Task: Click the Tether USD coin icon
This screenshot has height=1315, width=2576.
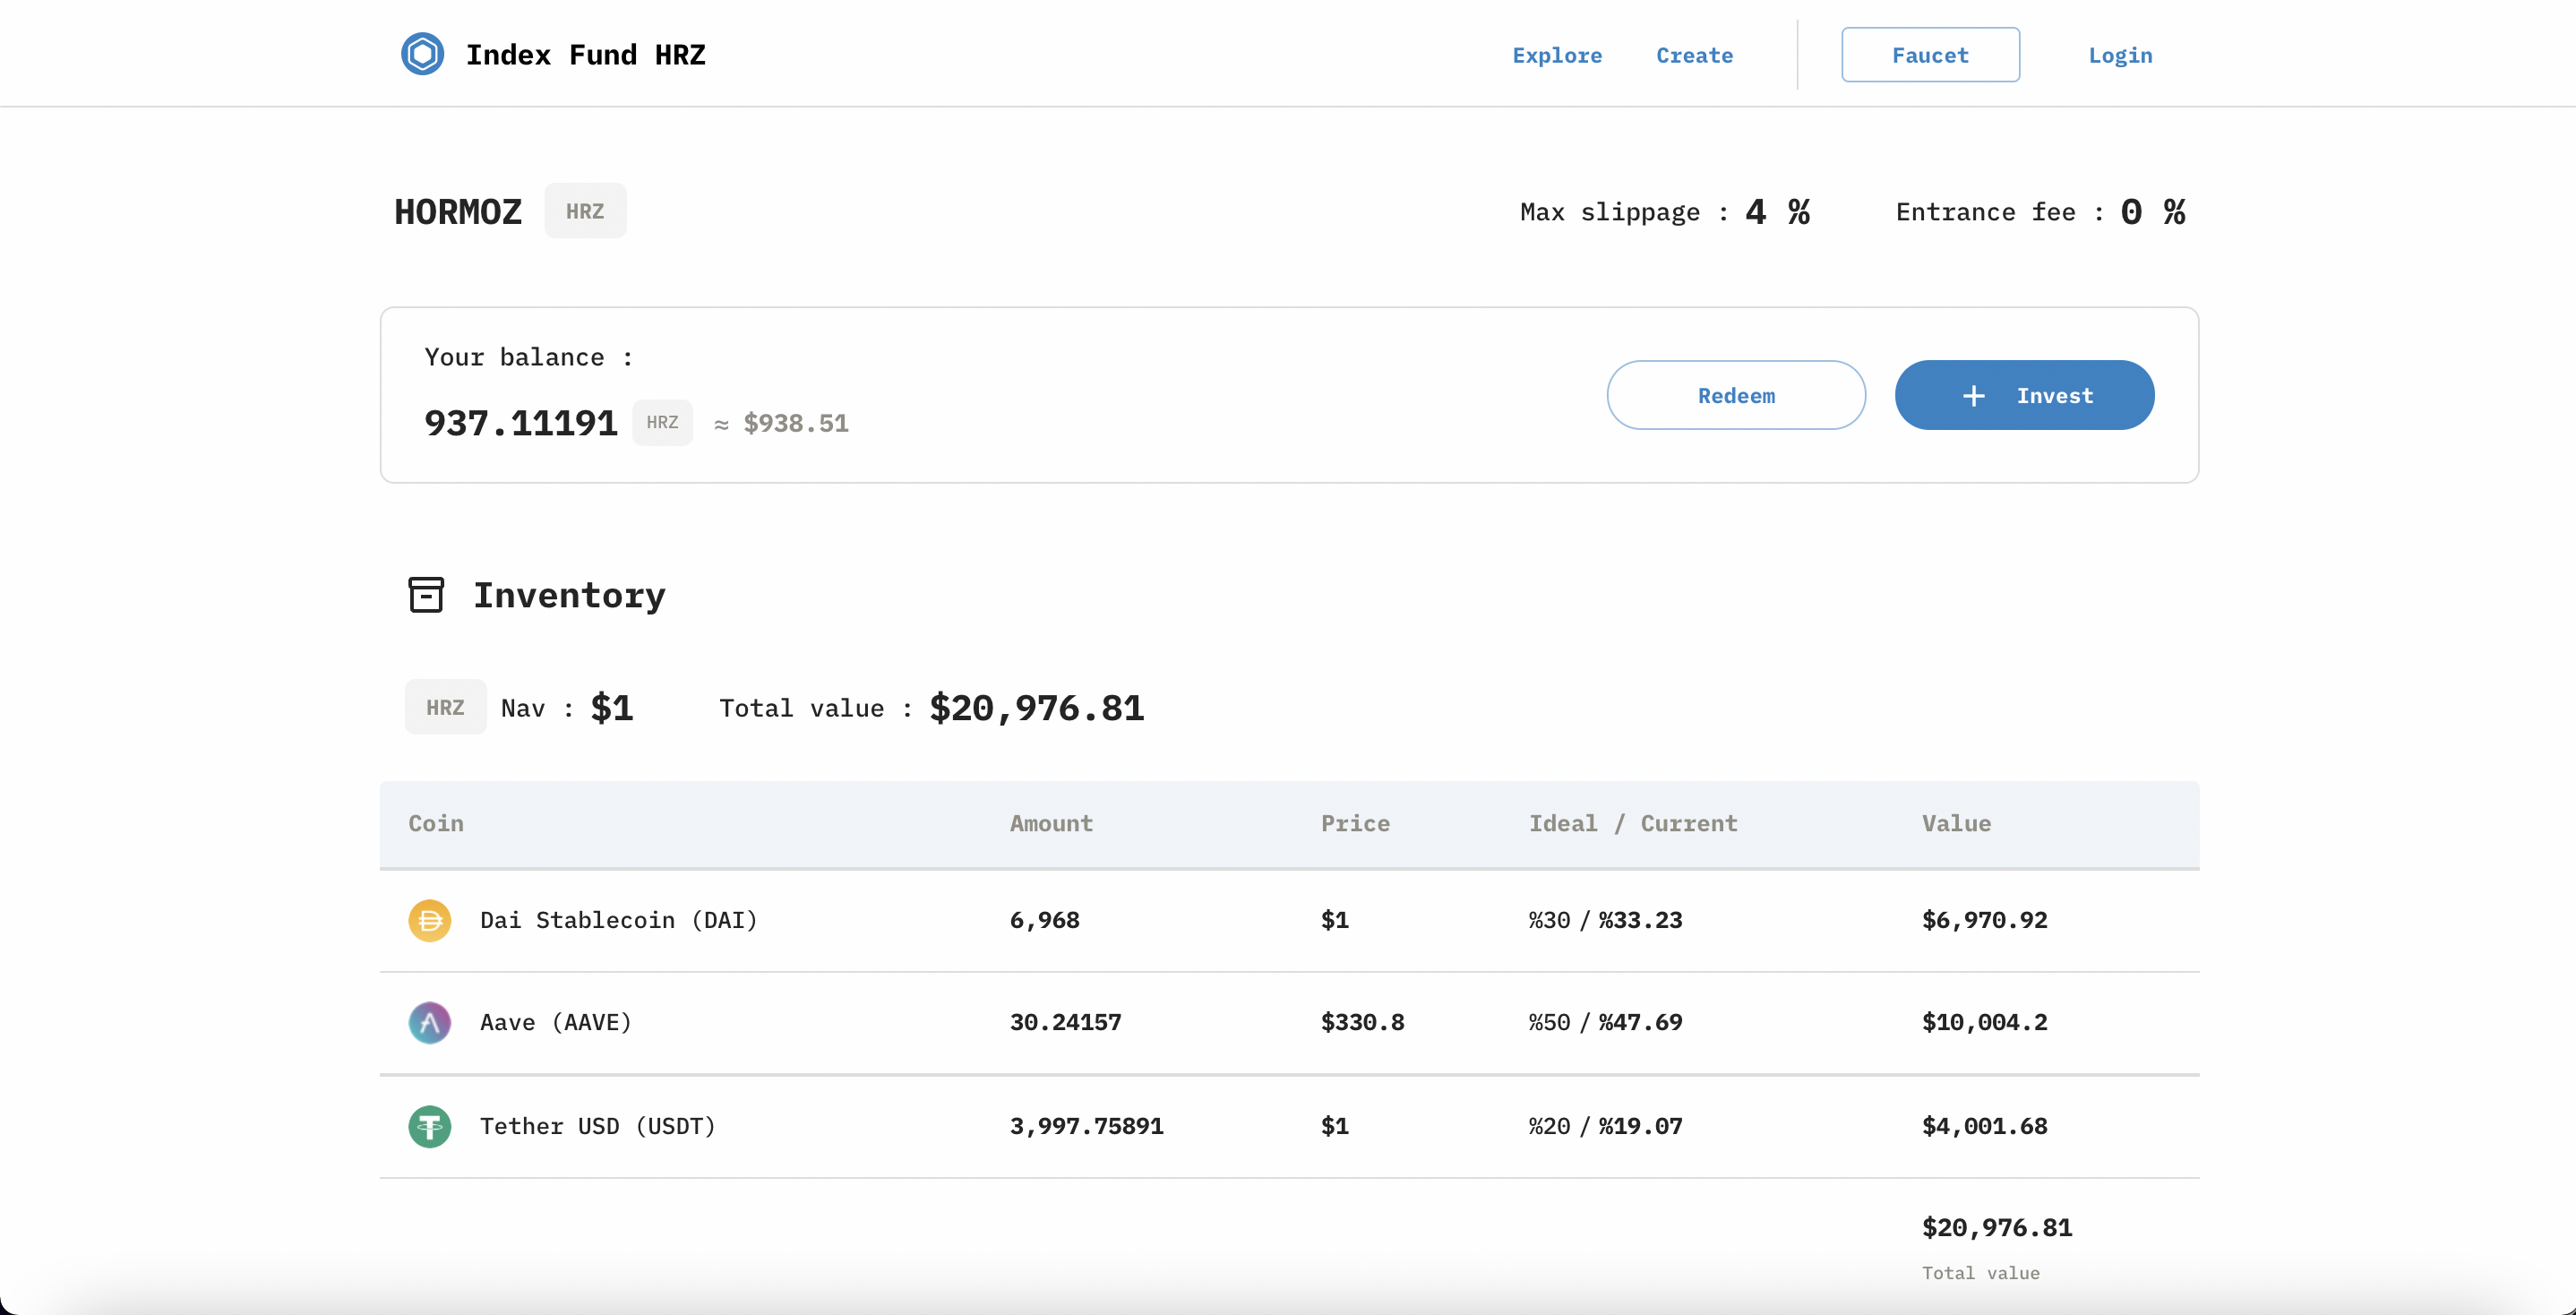Action: tap(429, 1126)
